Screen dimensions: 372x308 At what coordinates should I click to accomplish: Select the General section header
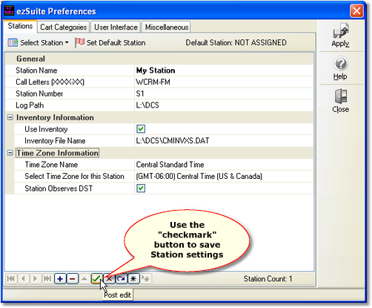(x=30, y=59)
